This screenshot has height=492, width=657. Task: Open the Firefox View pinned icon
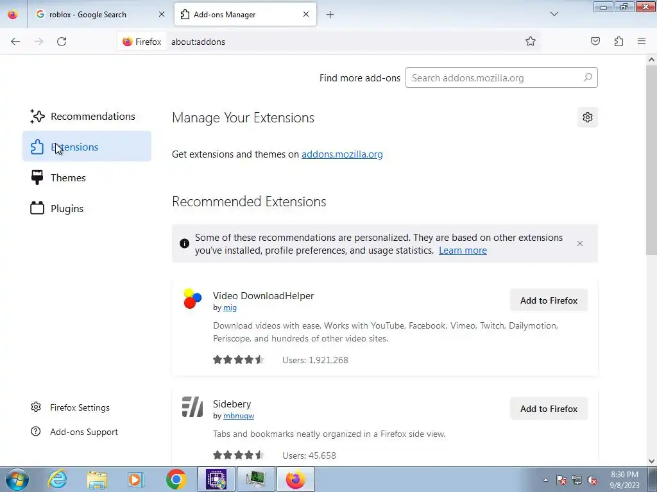tap(13, 14)
